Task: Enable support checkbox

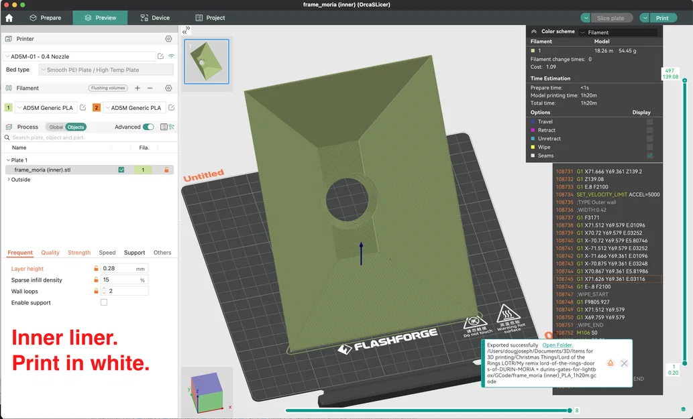Action: click(104, 302)
